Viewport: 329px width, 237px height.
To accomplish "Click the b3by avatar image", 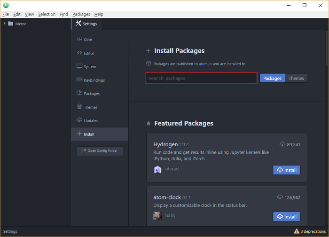I will pos(157,216).
